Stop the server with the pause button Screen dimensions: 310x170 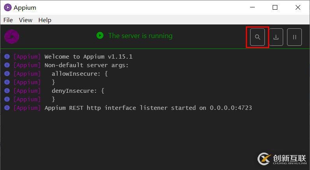pos(294,37)
